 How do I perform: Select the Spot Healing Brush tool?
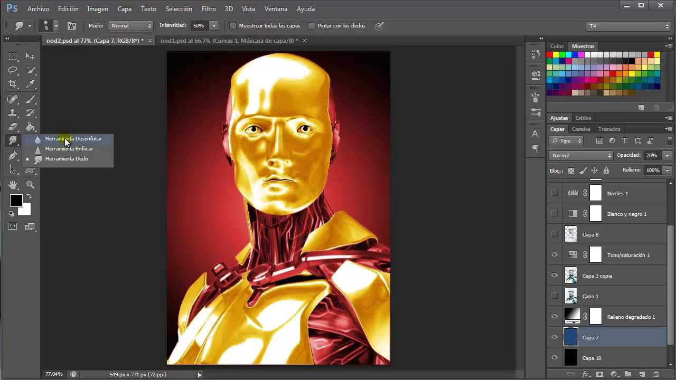click(x=13, y=99)
